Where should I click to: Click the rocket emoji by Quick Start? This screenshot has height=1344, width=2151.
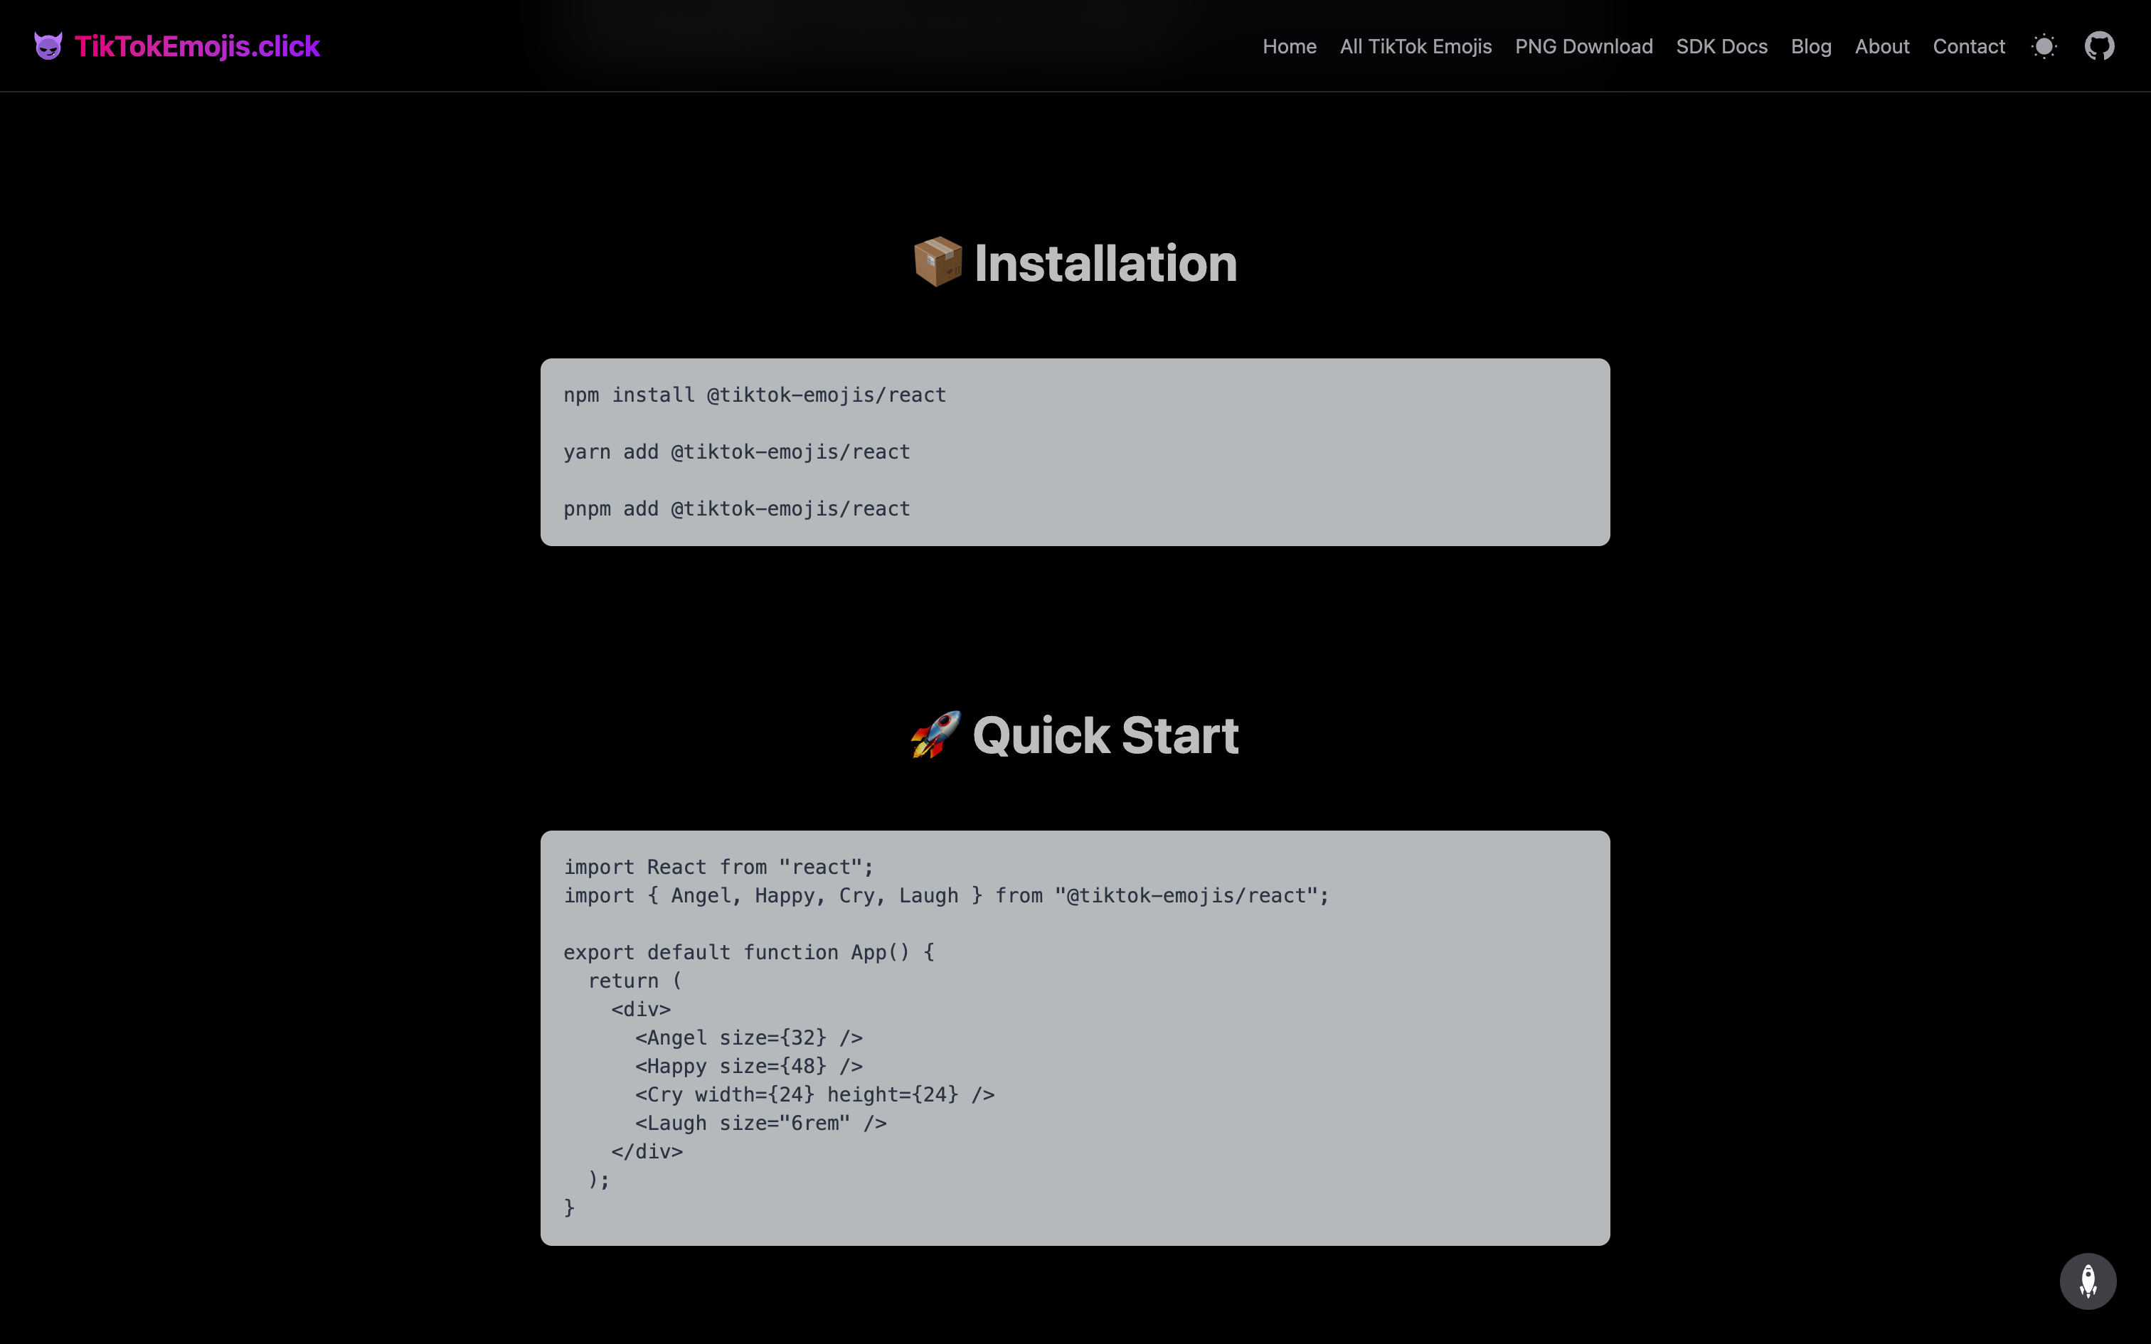[x=935, y=734]
